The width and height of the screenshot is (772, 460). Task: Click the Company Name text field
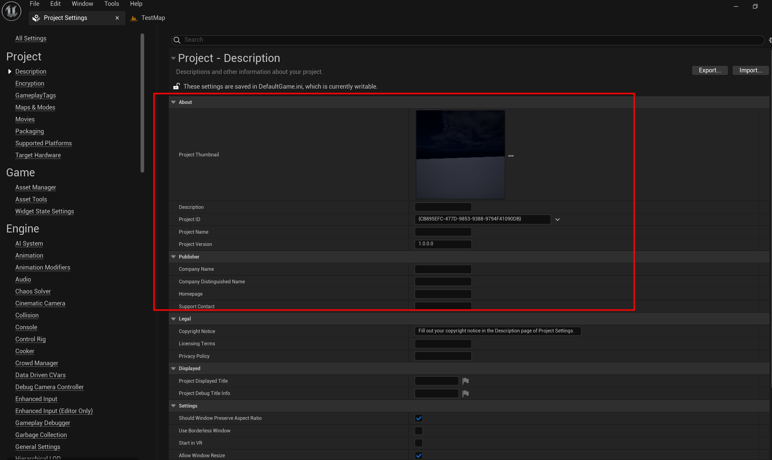click(443, 269)
